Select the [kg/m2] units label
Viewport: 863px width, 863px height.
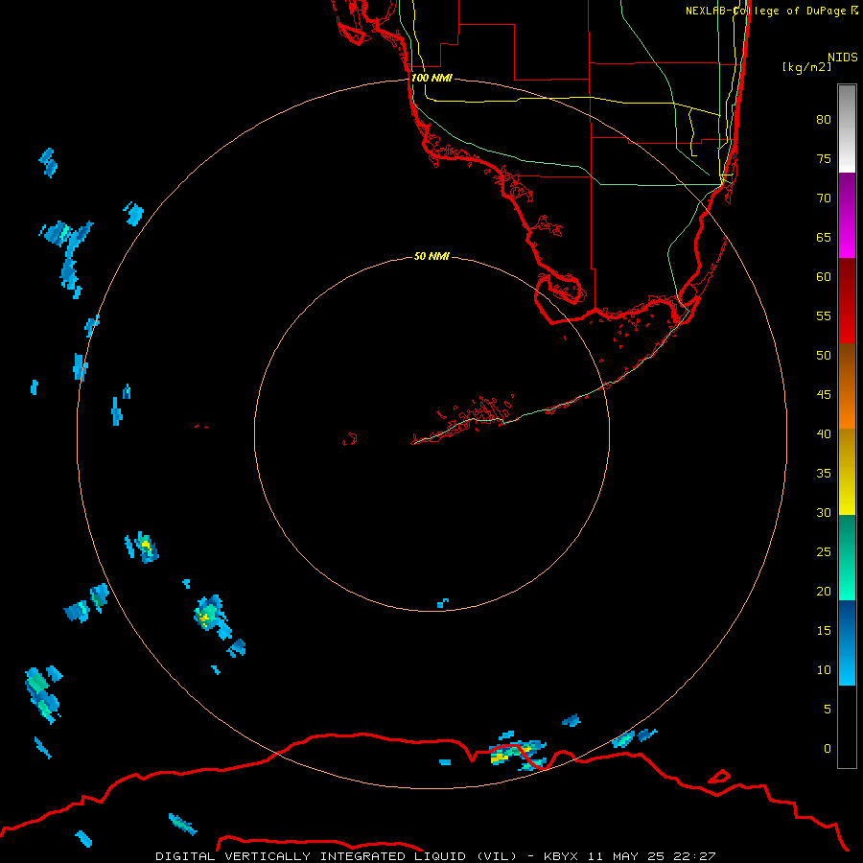tap(806, 67)
